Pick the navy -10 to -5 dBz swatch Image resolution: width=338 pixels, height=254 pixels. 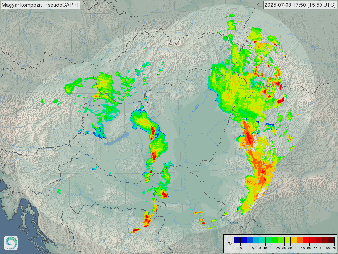237,240
